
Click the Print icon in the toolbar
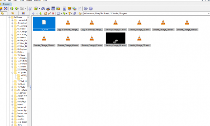coord(48,9)
